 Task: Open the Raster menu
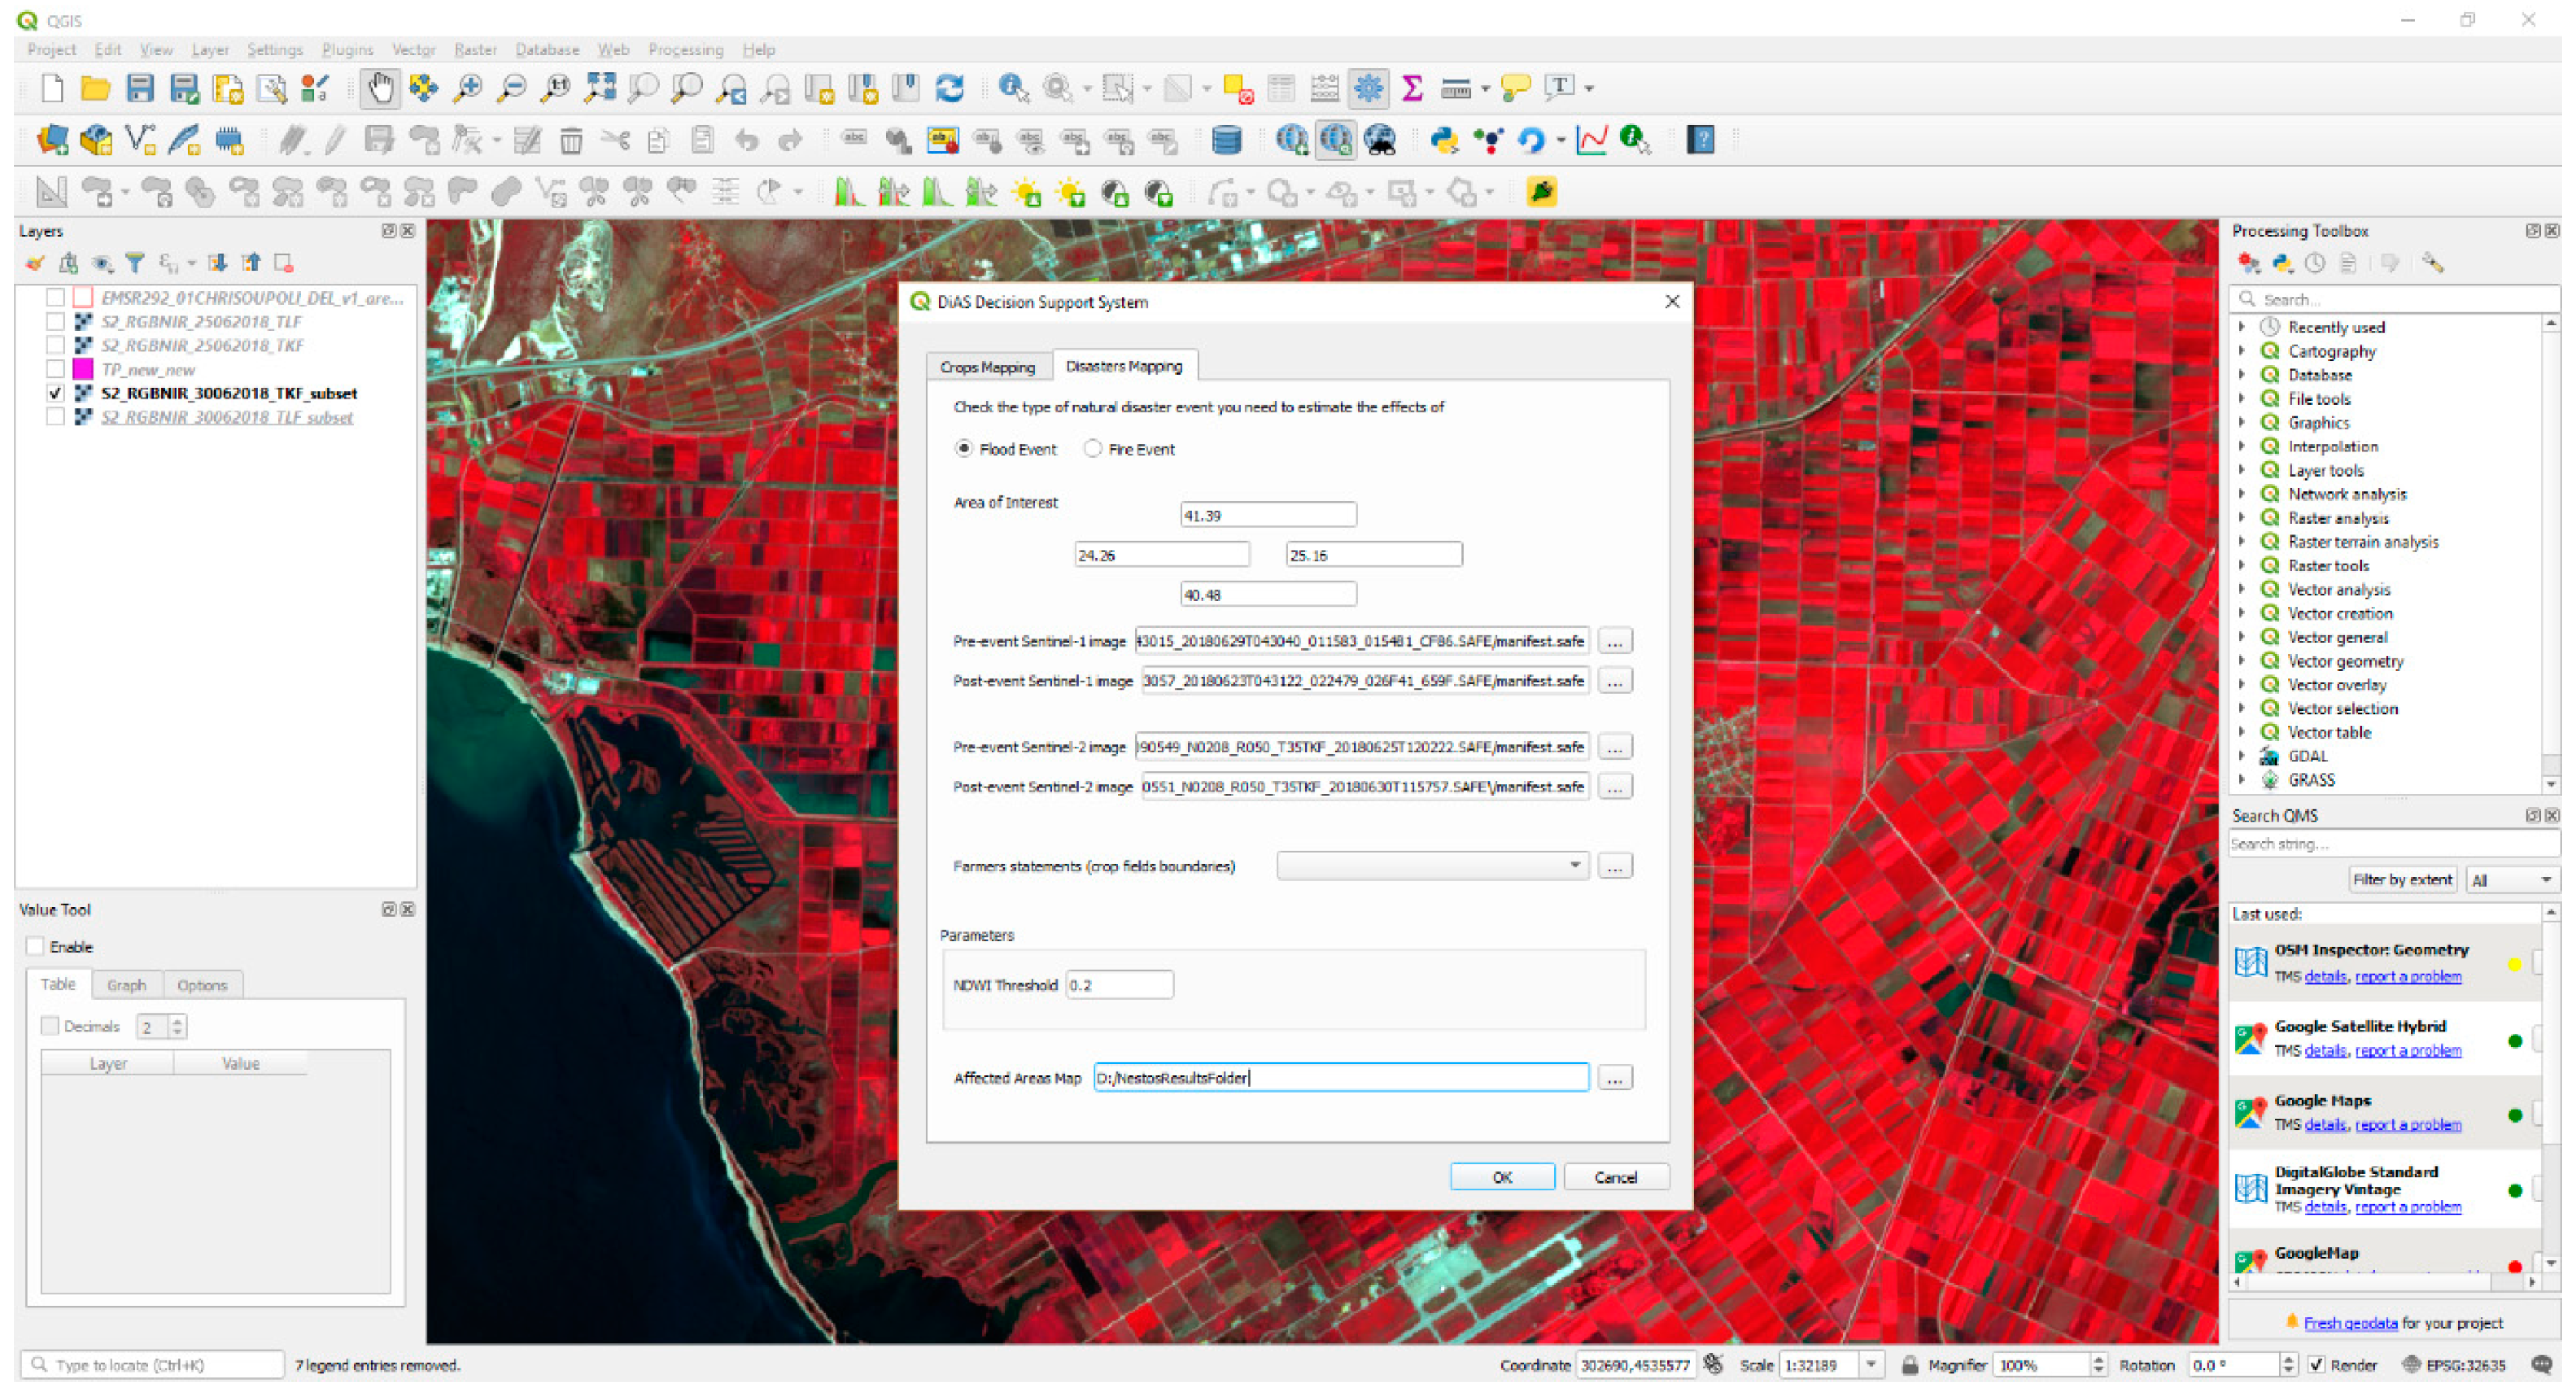pyautogui.click(x=475, y=49)
